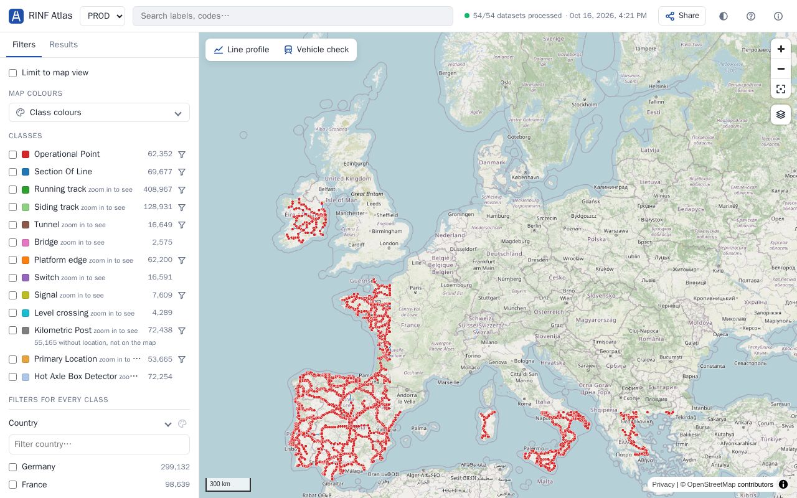Open the Class colours dropdown
797x498 pixels.
99,113
